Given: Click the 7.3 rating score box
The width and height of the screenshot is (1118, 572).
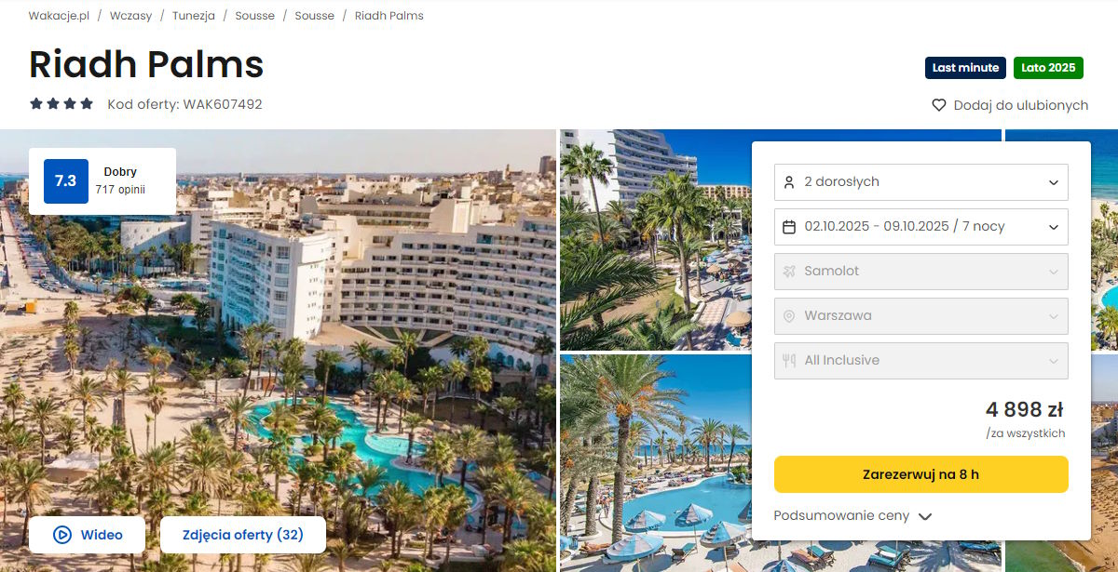Looking at the screenshot, I should tap(66, 181).
